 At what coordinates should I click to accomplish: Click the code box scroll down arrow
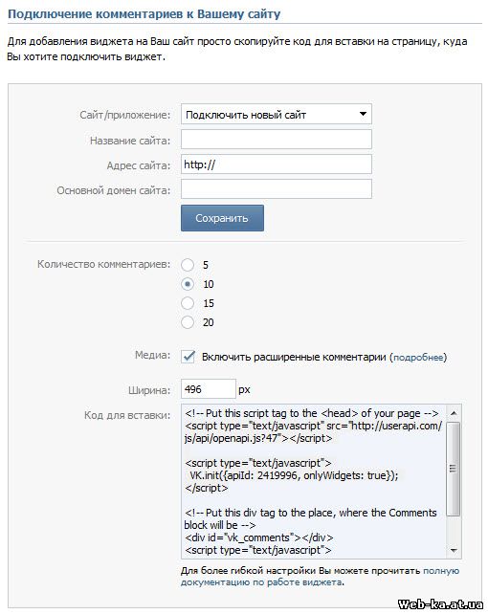coord(454,551)
